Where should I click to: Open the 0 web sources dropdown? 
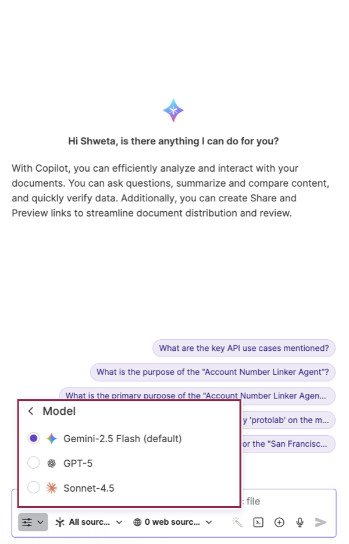click(172, 522)
